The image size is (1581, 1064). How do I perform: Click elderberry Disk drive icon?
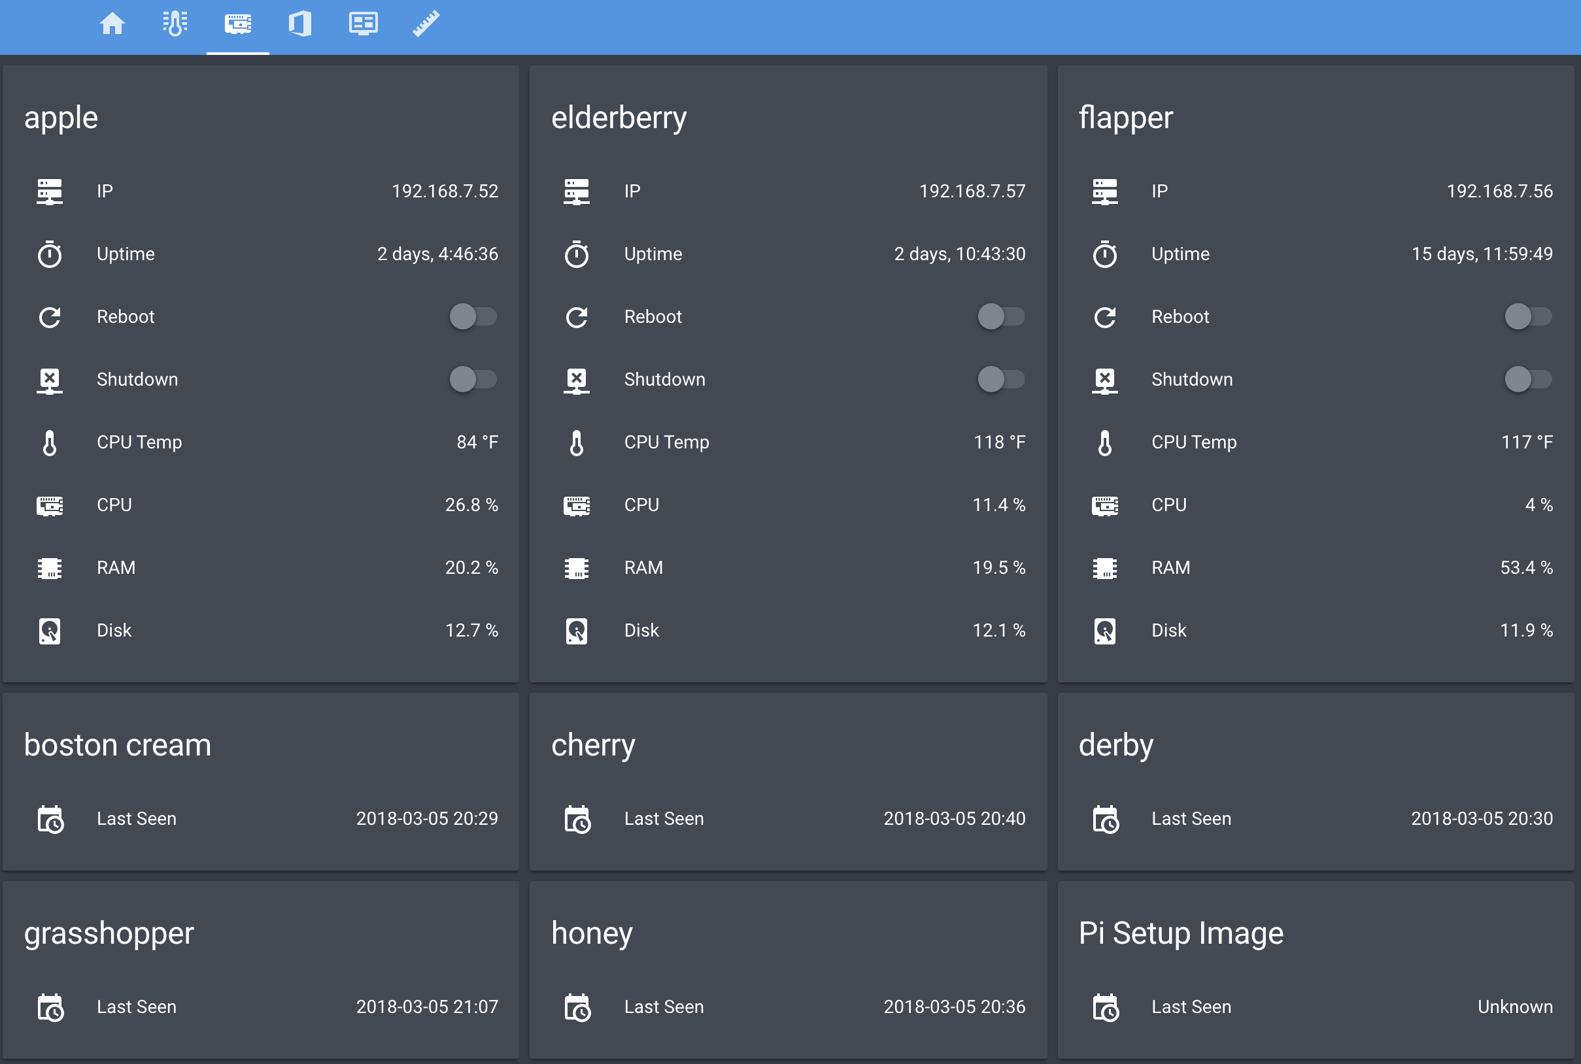(x=577, y=631)
